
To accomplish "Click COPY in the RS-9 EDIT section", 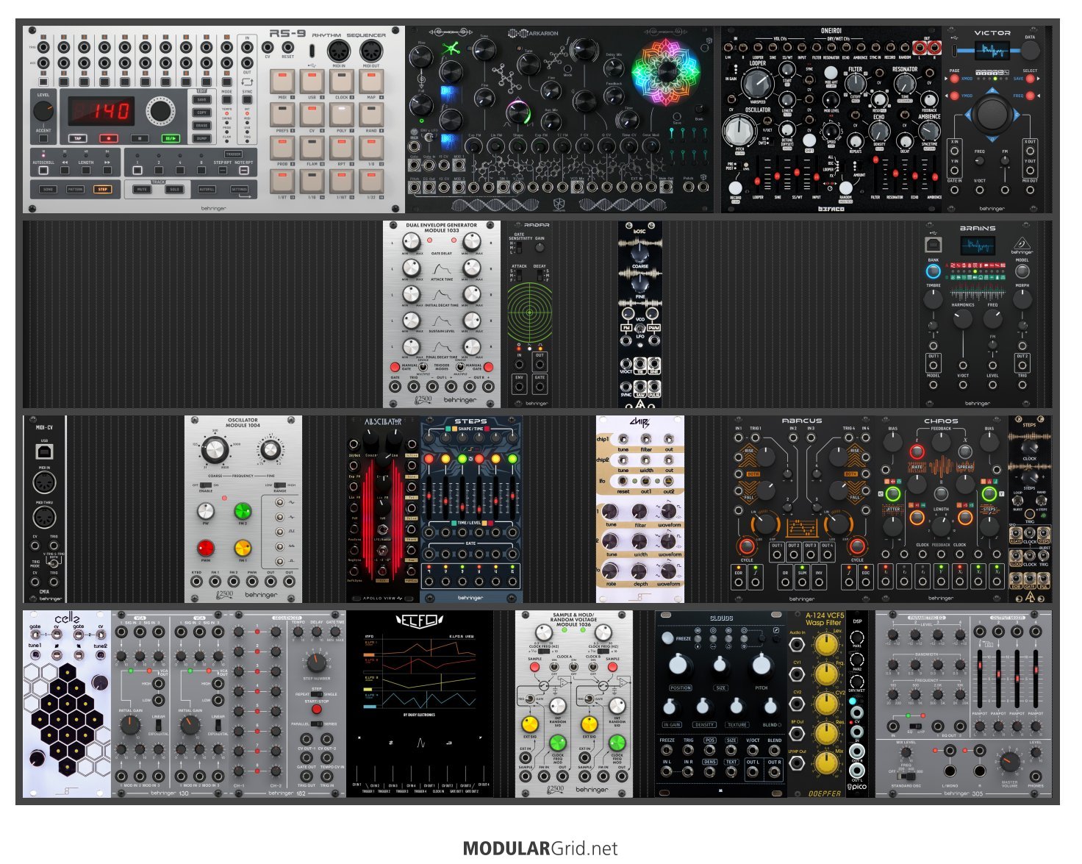I will pyautogui.click(x=202, y=113).
